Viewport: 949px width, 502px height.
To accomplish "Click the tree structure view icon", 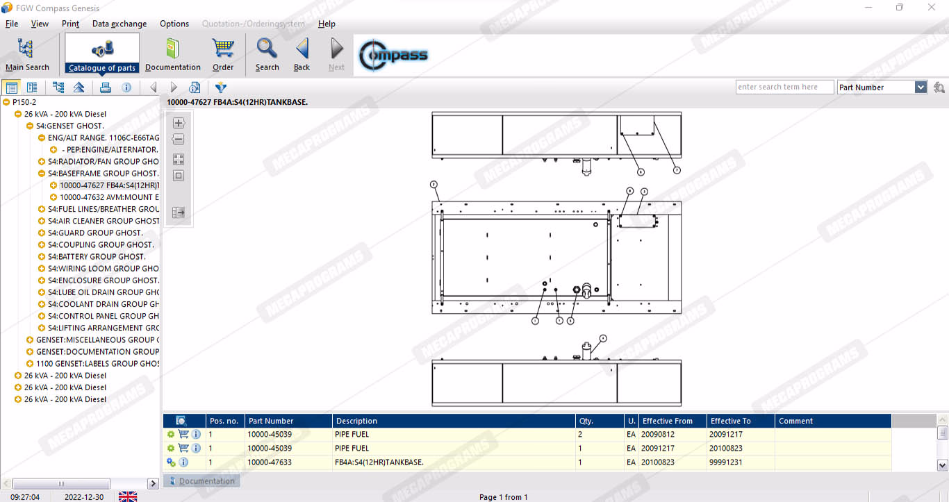I will pyautogui.click(x=58, y=87).
